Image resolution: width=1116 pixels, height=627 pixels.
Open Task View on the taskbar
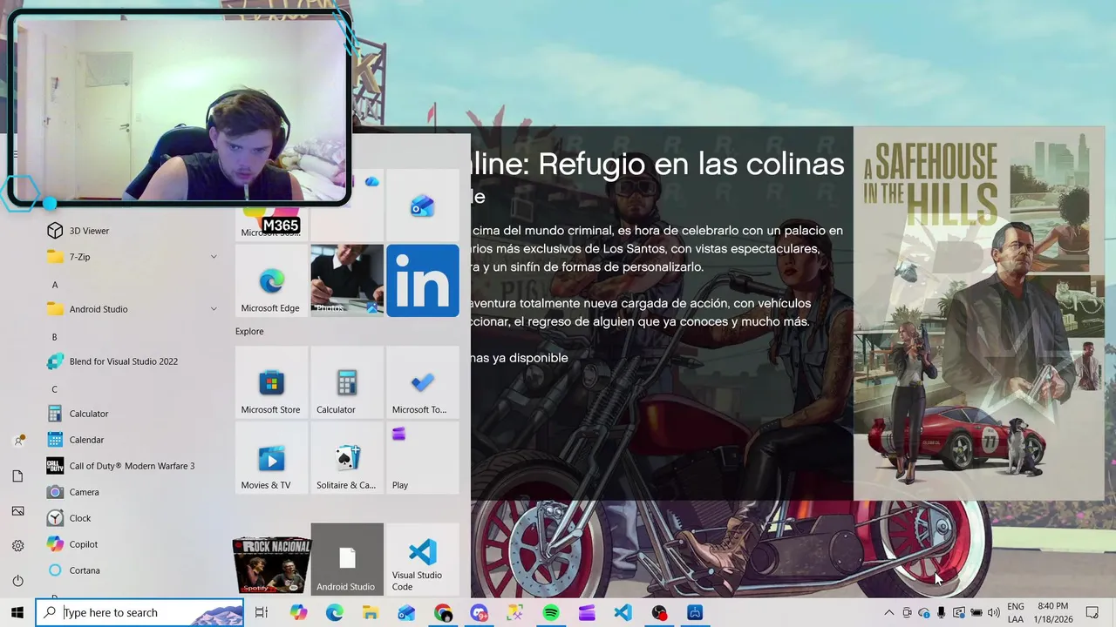pyautogui.click(x=261, y=613)
